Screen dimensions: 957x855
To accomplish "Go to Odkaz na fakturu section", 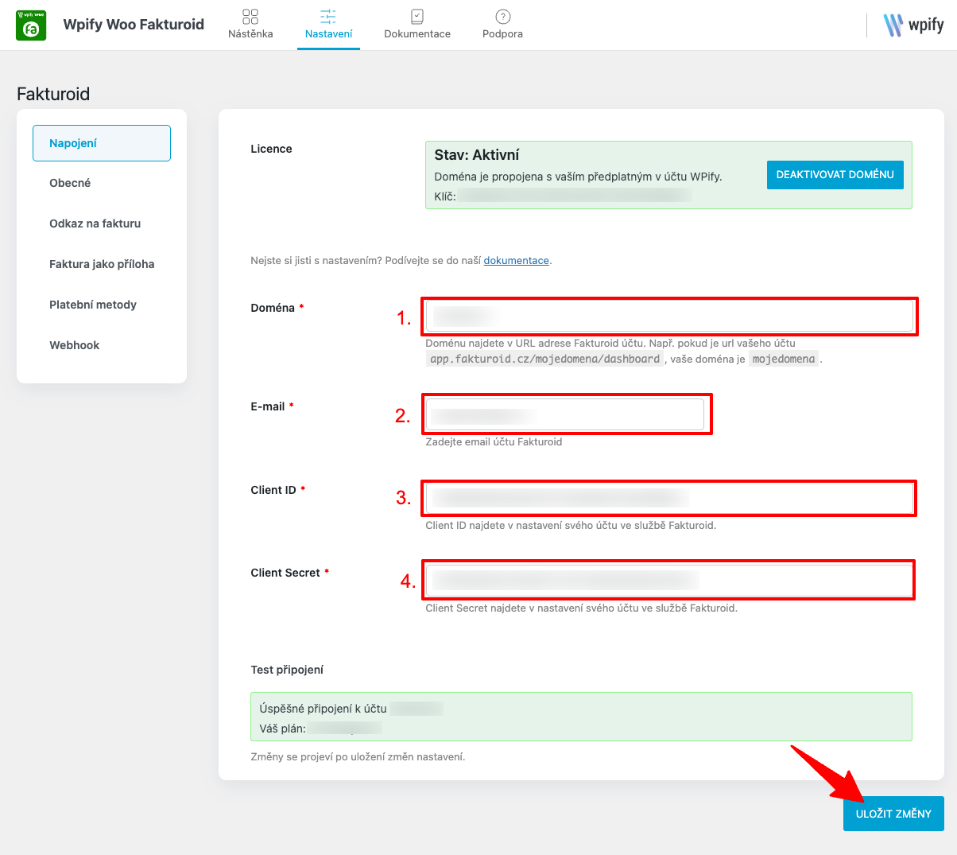I will (95, 223).
